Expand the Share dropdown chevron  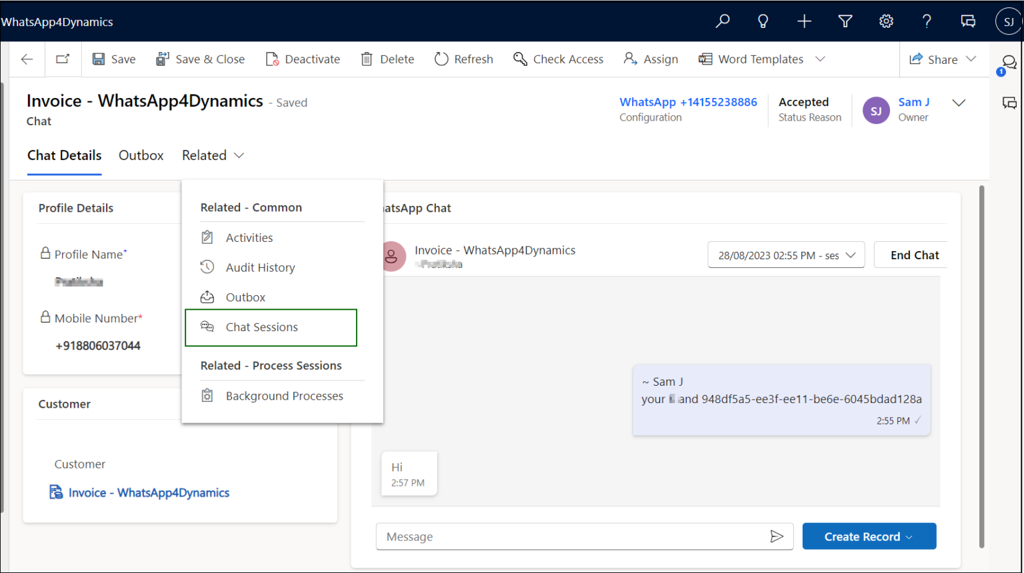pos(971,59)
